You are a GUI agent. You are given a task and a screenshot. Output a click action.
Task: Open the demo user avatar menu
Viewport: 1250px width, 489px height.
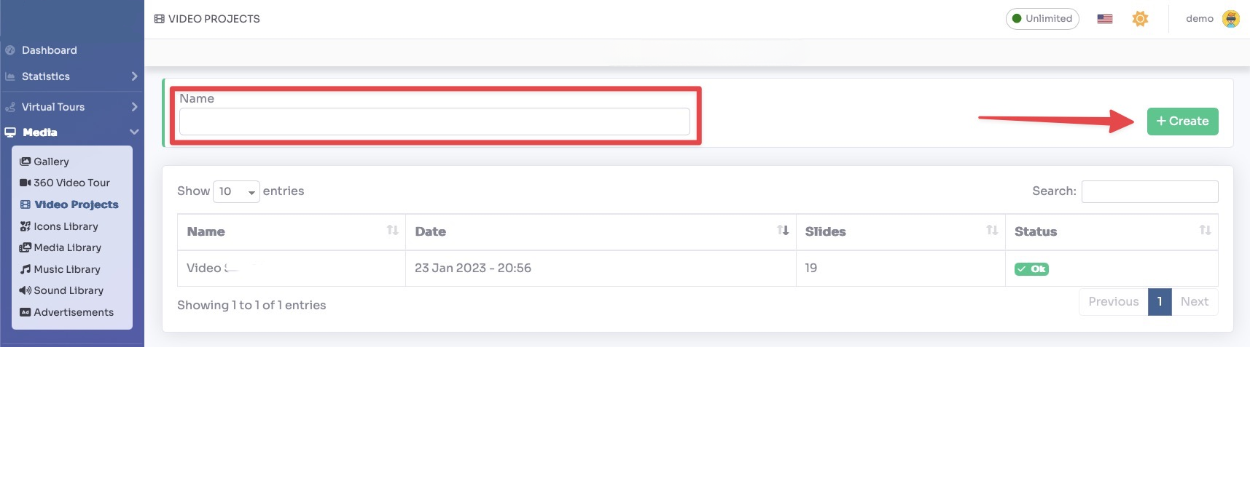(1230, 19)
